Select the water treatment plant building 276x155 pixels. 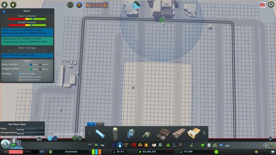pyautogui.click(x=163, y=133)
